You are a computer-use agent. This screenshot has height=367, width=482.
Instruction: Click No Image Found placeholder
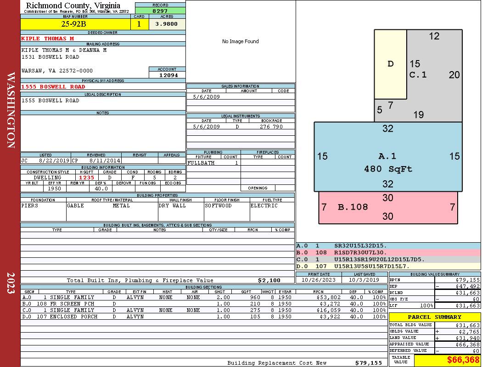241,41
